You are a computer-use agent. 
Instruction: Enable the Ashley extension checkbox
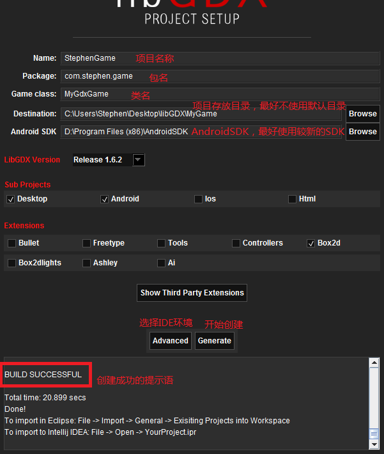tap(86, 263)
